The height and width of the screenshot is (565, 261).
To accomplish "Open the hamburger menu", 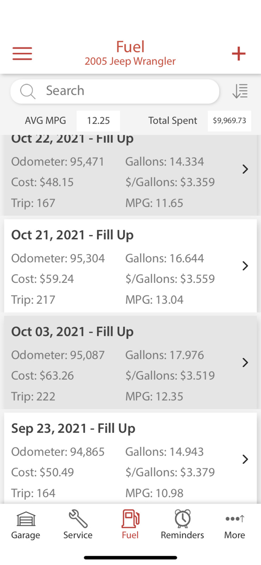I will tap(22, 53).
